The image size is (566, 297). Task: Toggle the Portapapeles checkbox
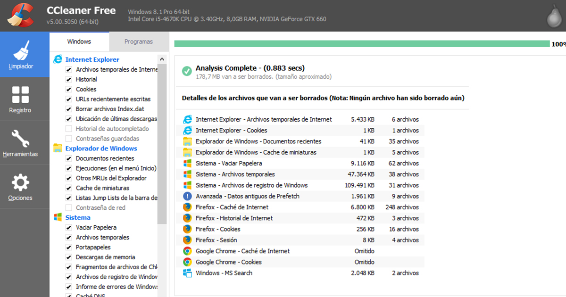[68, 247]
